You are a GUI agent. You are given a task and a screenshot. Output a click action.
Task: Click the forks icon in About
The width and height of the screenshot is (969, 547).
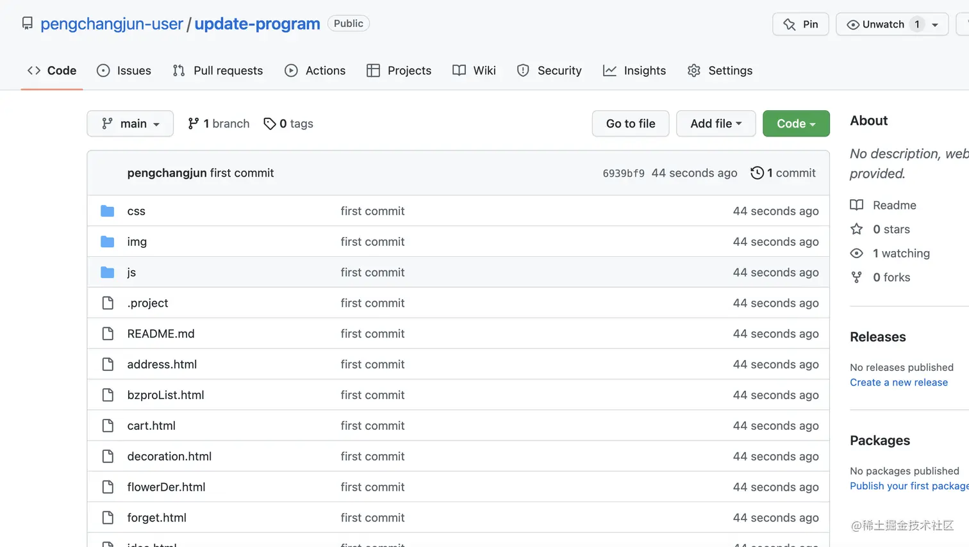point(856,277)
